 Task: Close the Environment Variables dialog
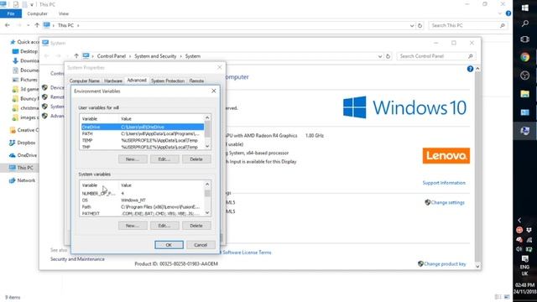pos(214,91)
